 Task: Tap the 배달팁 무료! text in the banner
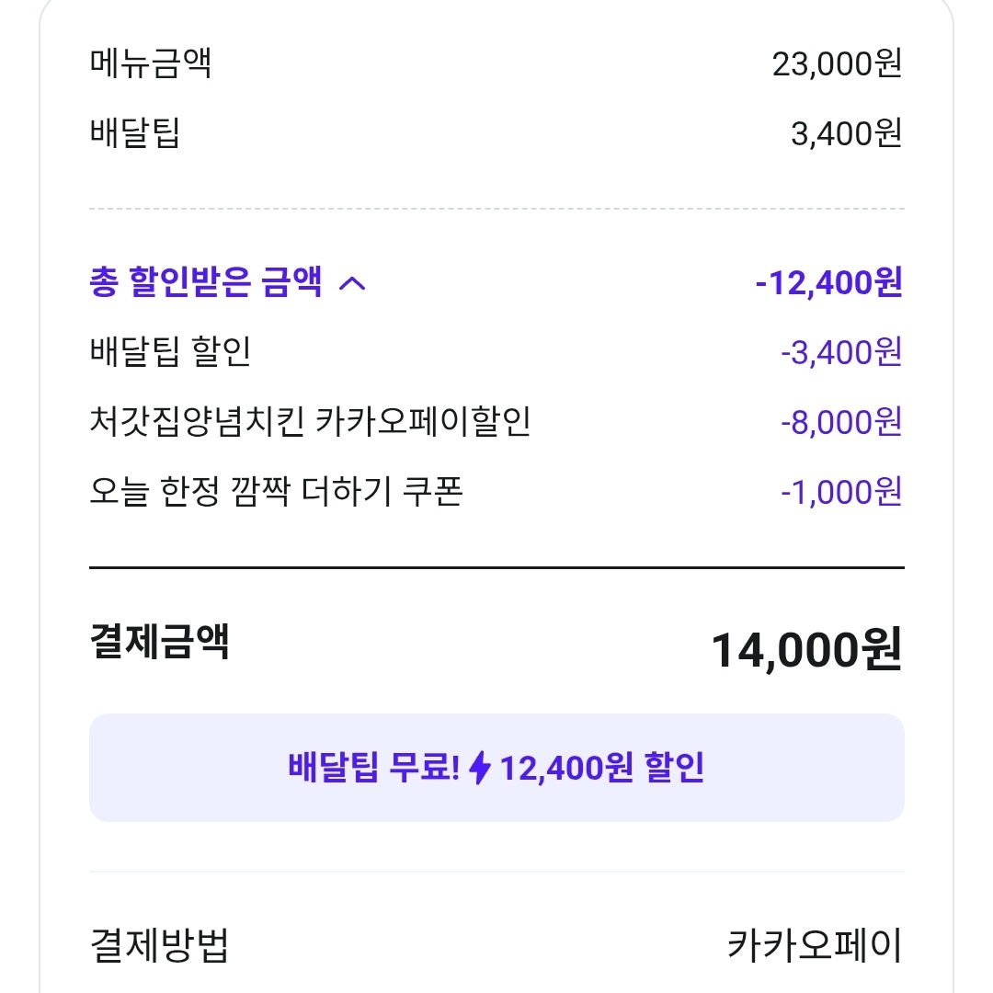pos(373,768)
